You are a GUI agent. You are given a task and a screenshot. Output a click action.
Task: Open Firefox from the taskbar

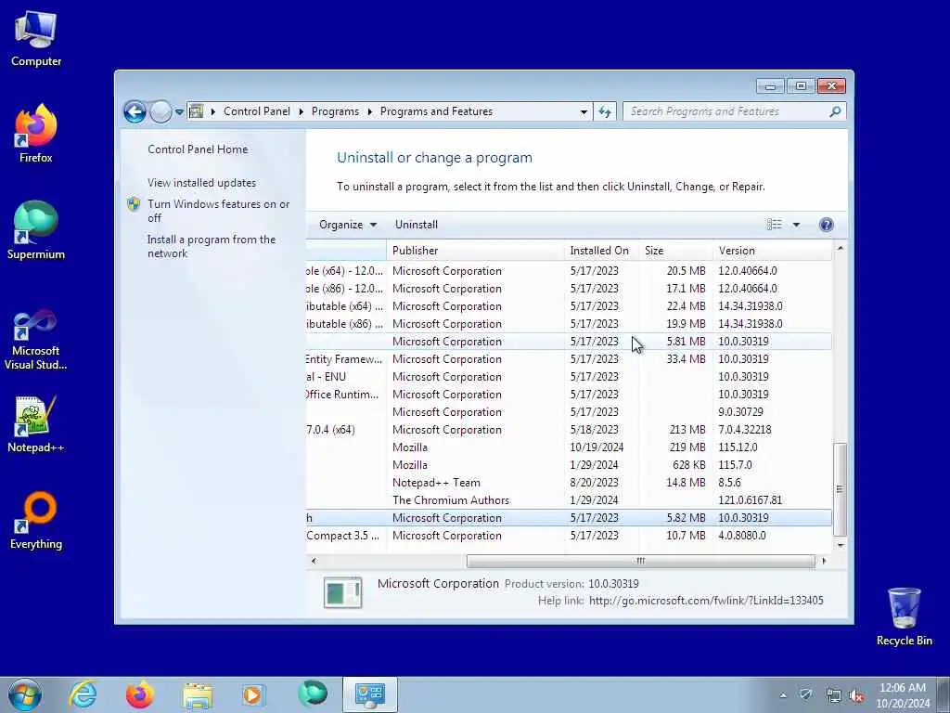click(x=140, y=694)
